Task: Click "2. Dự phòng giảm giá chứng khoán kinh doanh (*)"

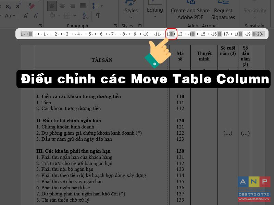Action: 89,133
